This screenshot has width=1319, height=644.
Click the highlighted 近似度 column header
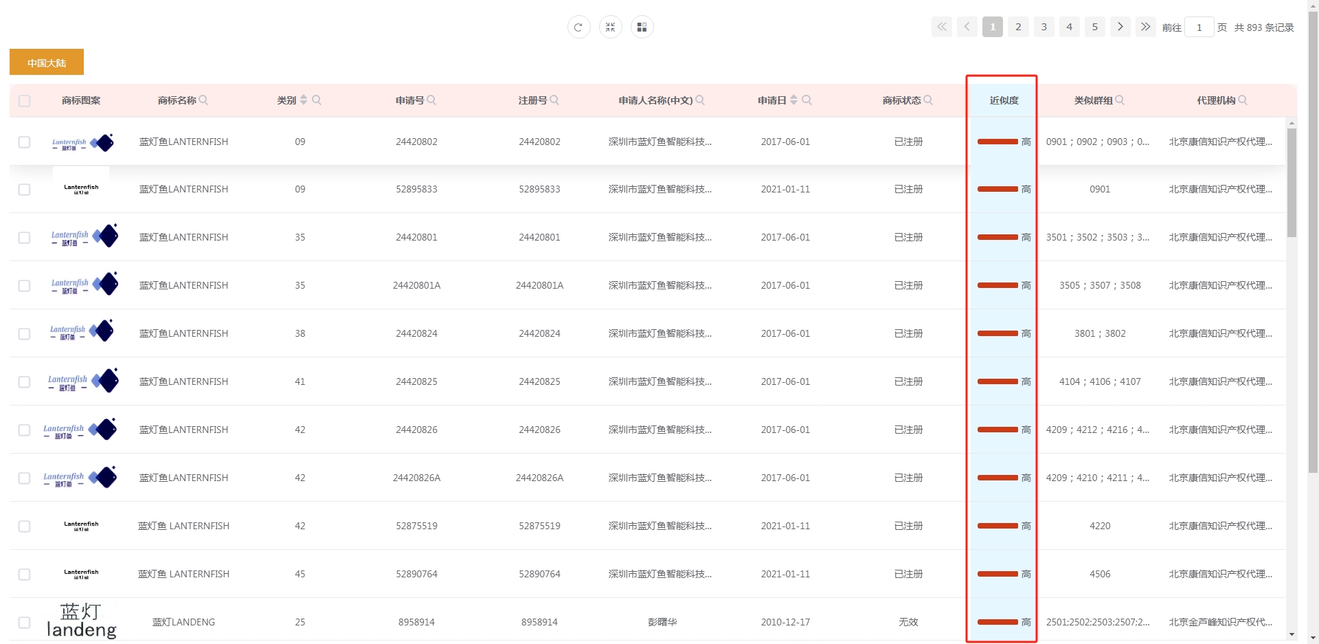[x=1002, y=100]
